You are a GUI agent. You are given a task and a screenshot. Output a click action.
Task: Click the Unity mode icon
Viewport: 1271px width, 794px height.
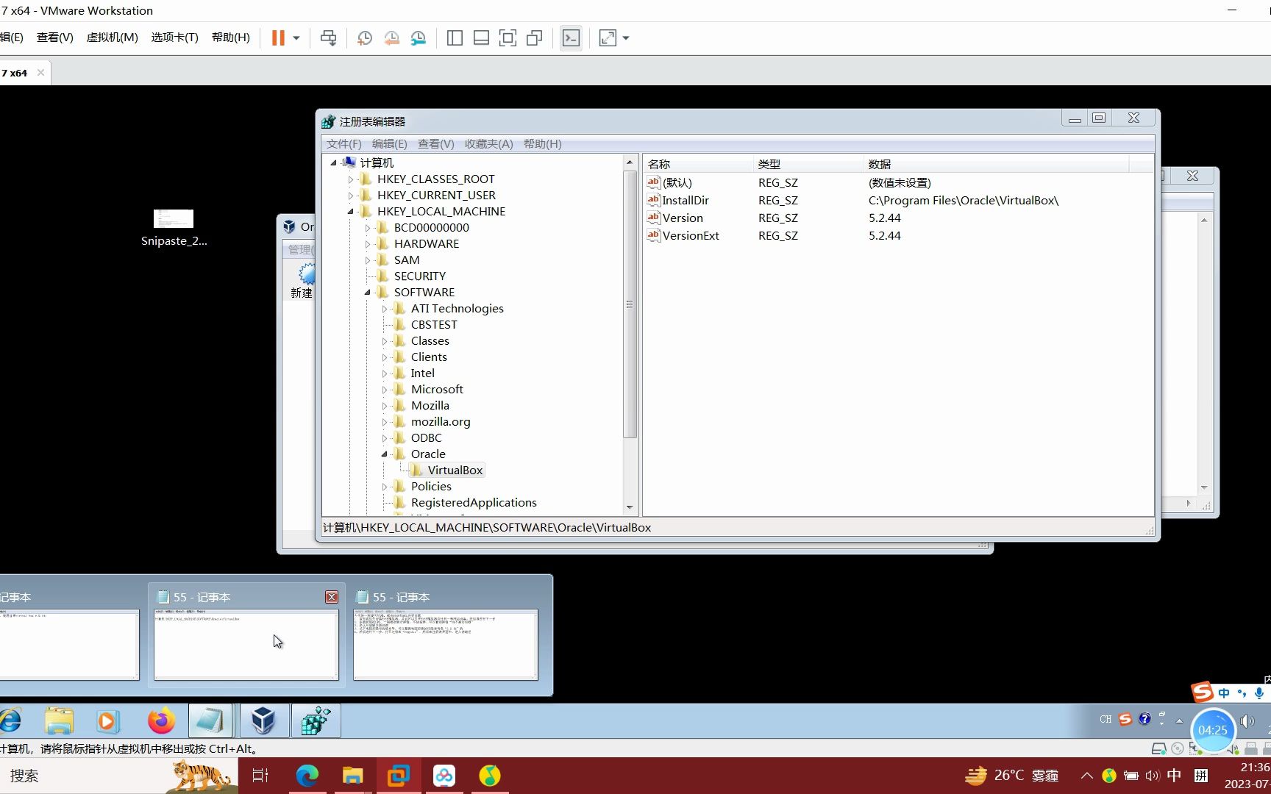pos(535,38)
